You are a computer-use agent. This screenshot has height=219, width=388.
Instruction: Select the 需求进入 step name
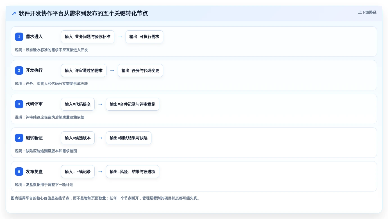click(x=34, y=36)
